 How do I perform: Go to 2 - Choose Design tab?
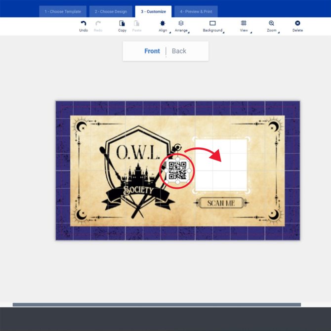[111, 12]
